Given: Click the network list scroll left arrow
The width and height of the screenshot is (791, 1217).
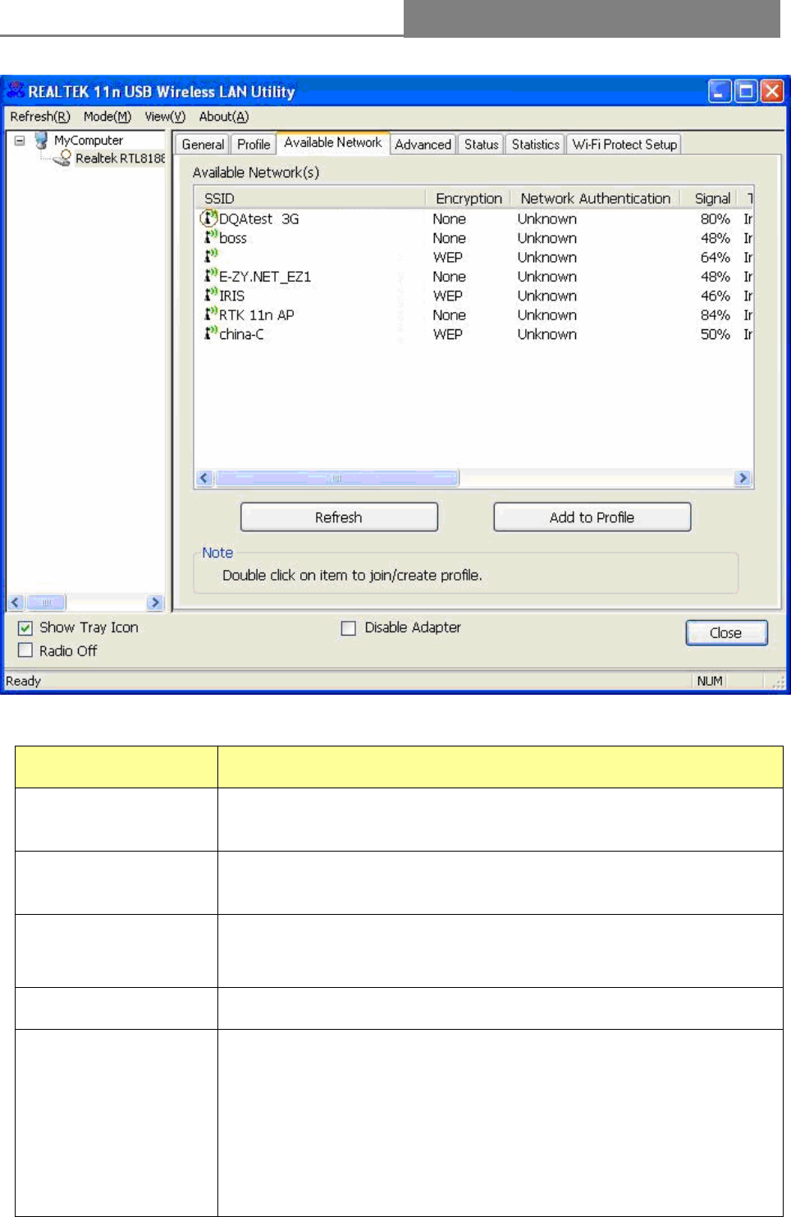Looking at the screenshot, I should click(x=205, y=478).
